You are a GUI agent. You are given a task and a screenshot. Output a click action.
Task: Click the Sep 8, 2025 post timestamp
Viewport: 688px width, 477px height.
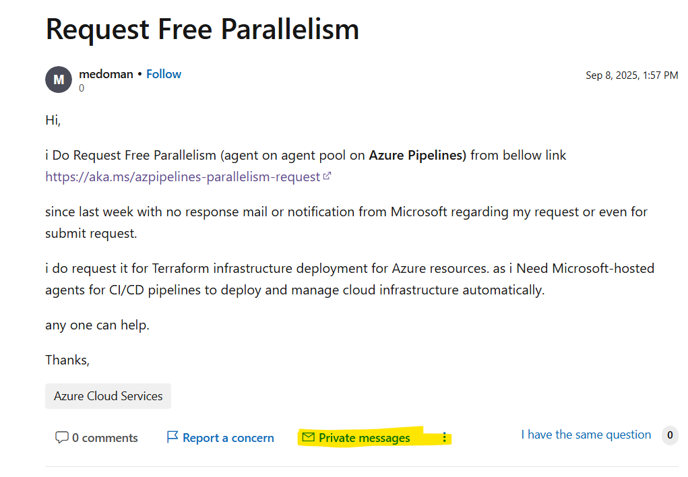coord(631,75)
